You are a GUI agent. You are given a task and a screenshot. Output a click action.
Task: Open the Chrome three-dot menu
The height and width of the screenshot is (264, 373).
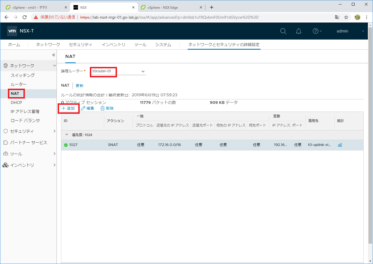(x=367, y=17)
